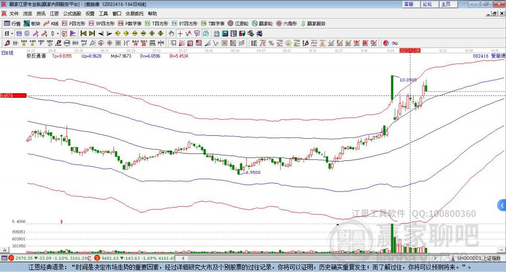Click the calendar icon
Screen dimensions: 506x272
[216, 34]
